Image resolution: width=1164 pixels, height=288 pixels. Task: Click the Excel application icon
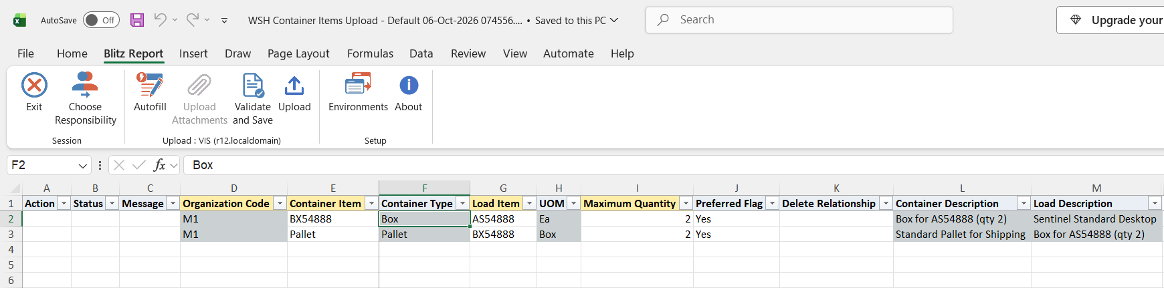[x=19, y=20]
